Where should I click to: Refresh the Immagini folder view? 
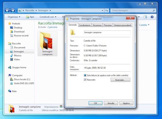pyautogui.click(x=106, y=11)
